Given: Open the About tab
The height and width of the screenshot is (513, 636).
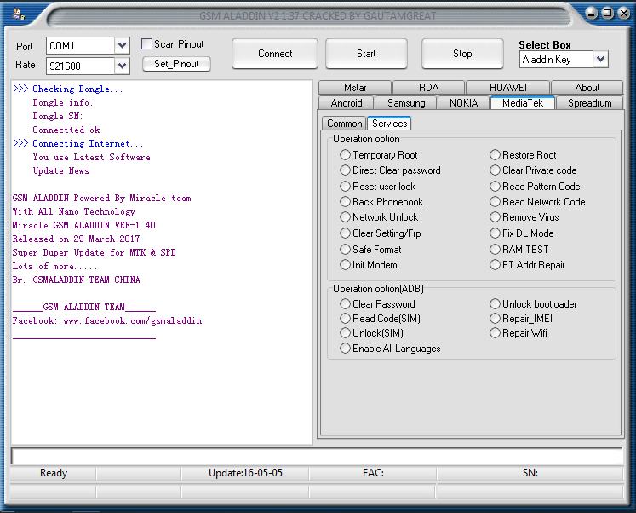Looking at the screenshot, I should 587,88.
